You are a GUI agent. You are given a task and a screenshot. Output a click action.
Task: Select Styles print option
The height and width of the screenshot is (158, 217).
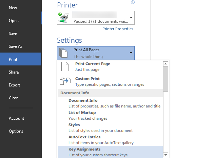click(x=74, y=125)
